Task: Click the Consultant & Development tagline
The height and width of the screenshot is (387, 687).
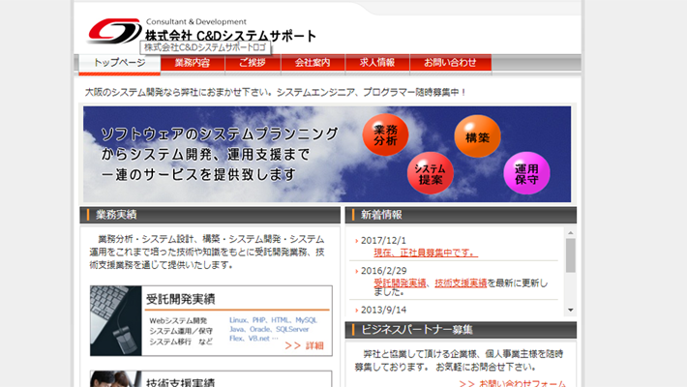Action: click(x=195, y=21)
